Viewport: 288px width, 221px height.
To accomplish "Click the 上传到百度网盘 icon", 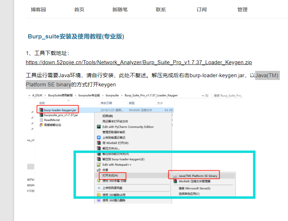I will pos(98,188).
